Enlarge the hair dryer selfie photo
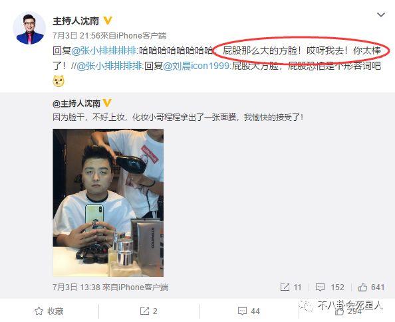Screen dimensions: 395x322 pyautogui.click(x=108, y=202)
